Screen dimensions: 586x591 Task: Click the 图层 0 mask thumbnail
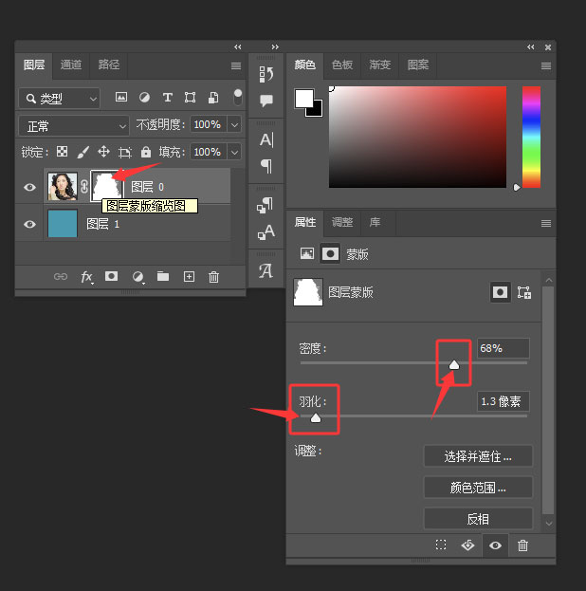pyautogui.click(x=106, y=186)
